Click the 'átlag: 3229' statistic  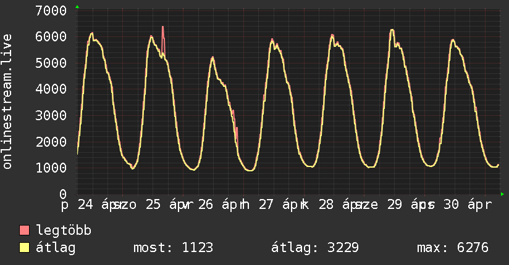[x=315, y=248]
